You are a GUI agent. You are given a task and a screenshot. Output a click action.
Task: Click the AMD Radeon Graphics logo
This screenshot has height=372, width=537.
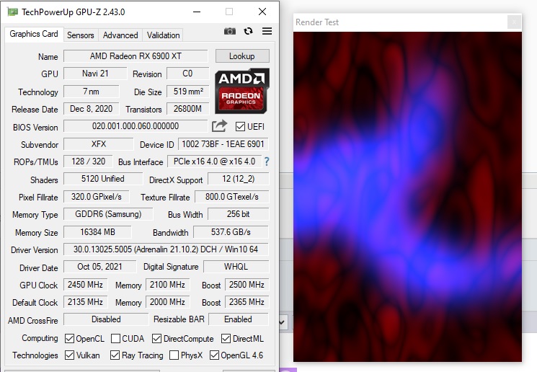click(x=241, y=91)
